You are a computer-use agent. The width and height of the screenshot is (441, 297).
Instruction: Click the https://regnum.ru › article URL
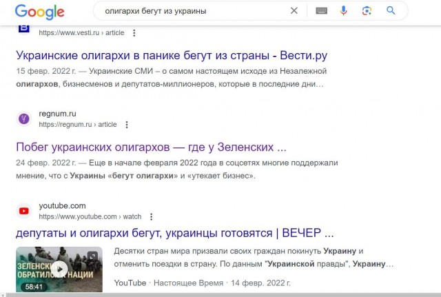(78, 125)
